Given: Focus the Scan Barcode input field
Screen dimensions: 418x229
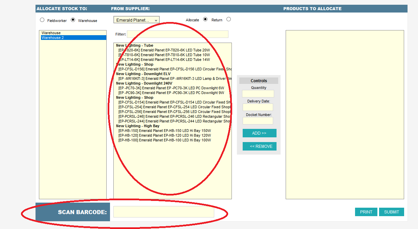Looking at the screenshot, I should (163, 212).
